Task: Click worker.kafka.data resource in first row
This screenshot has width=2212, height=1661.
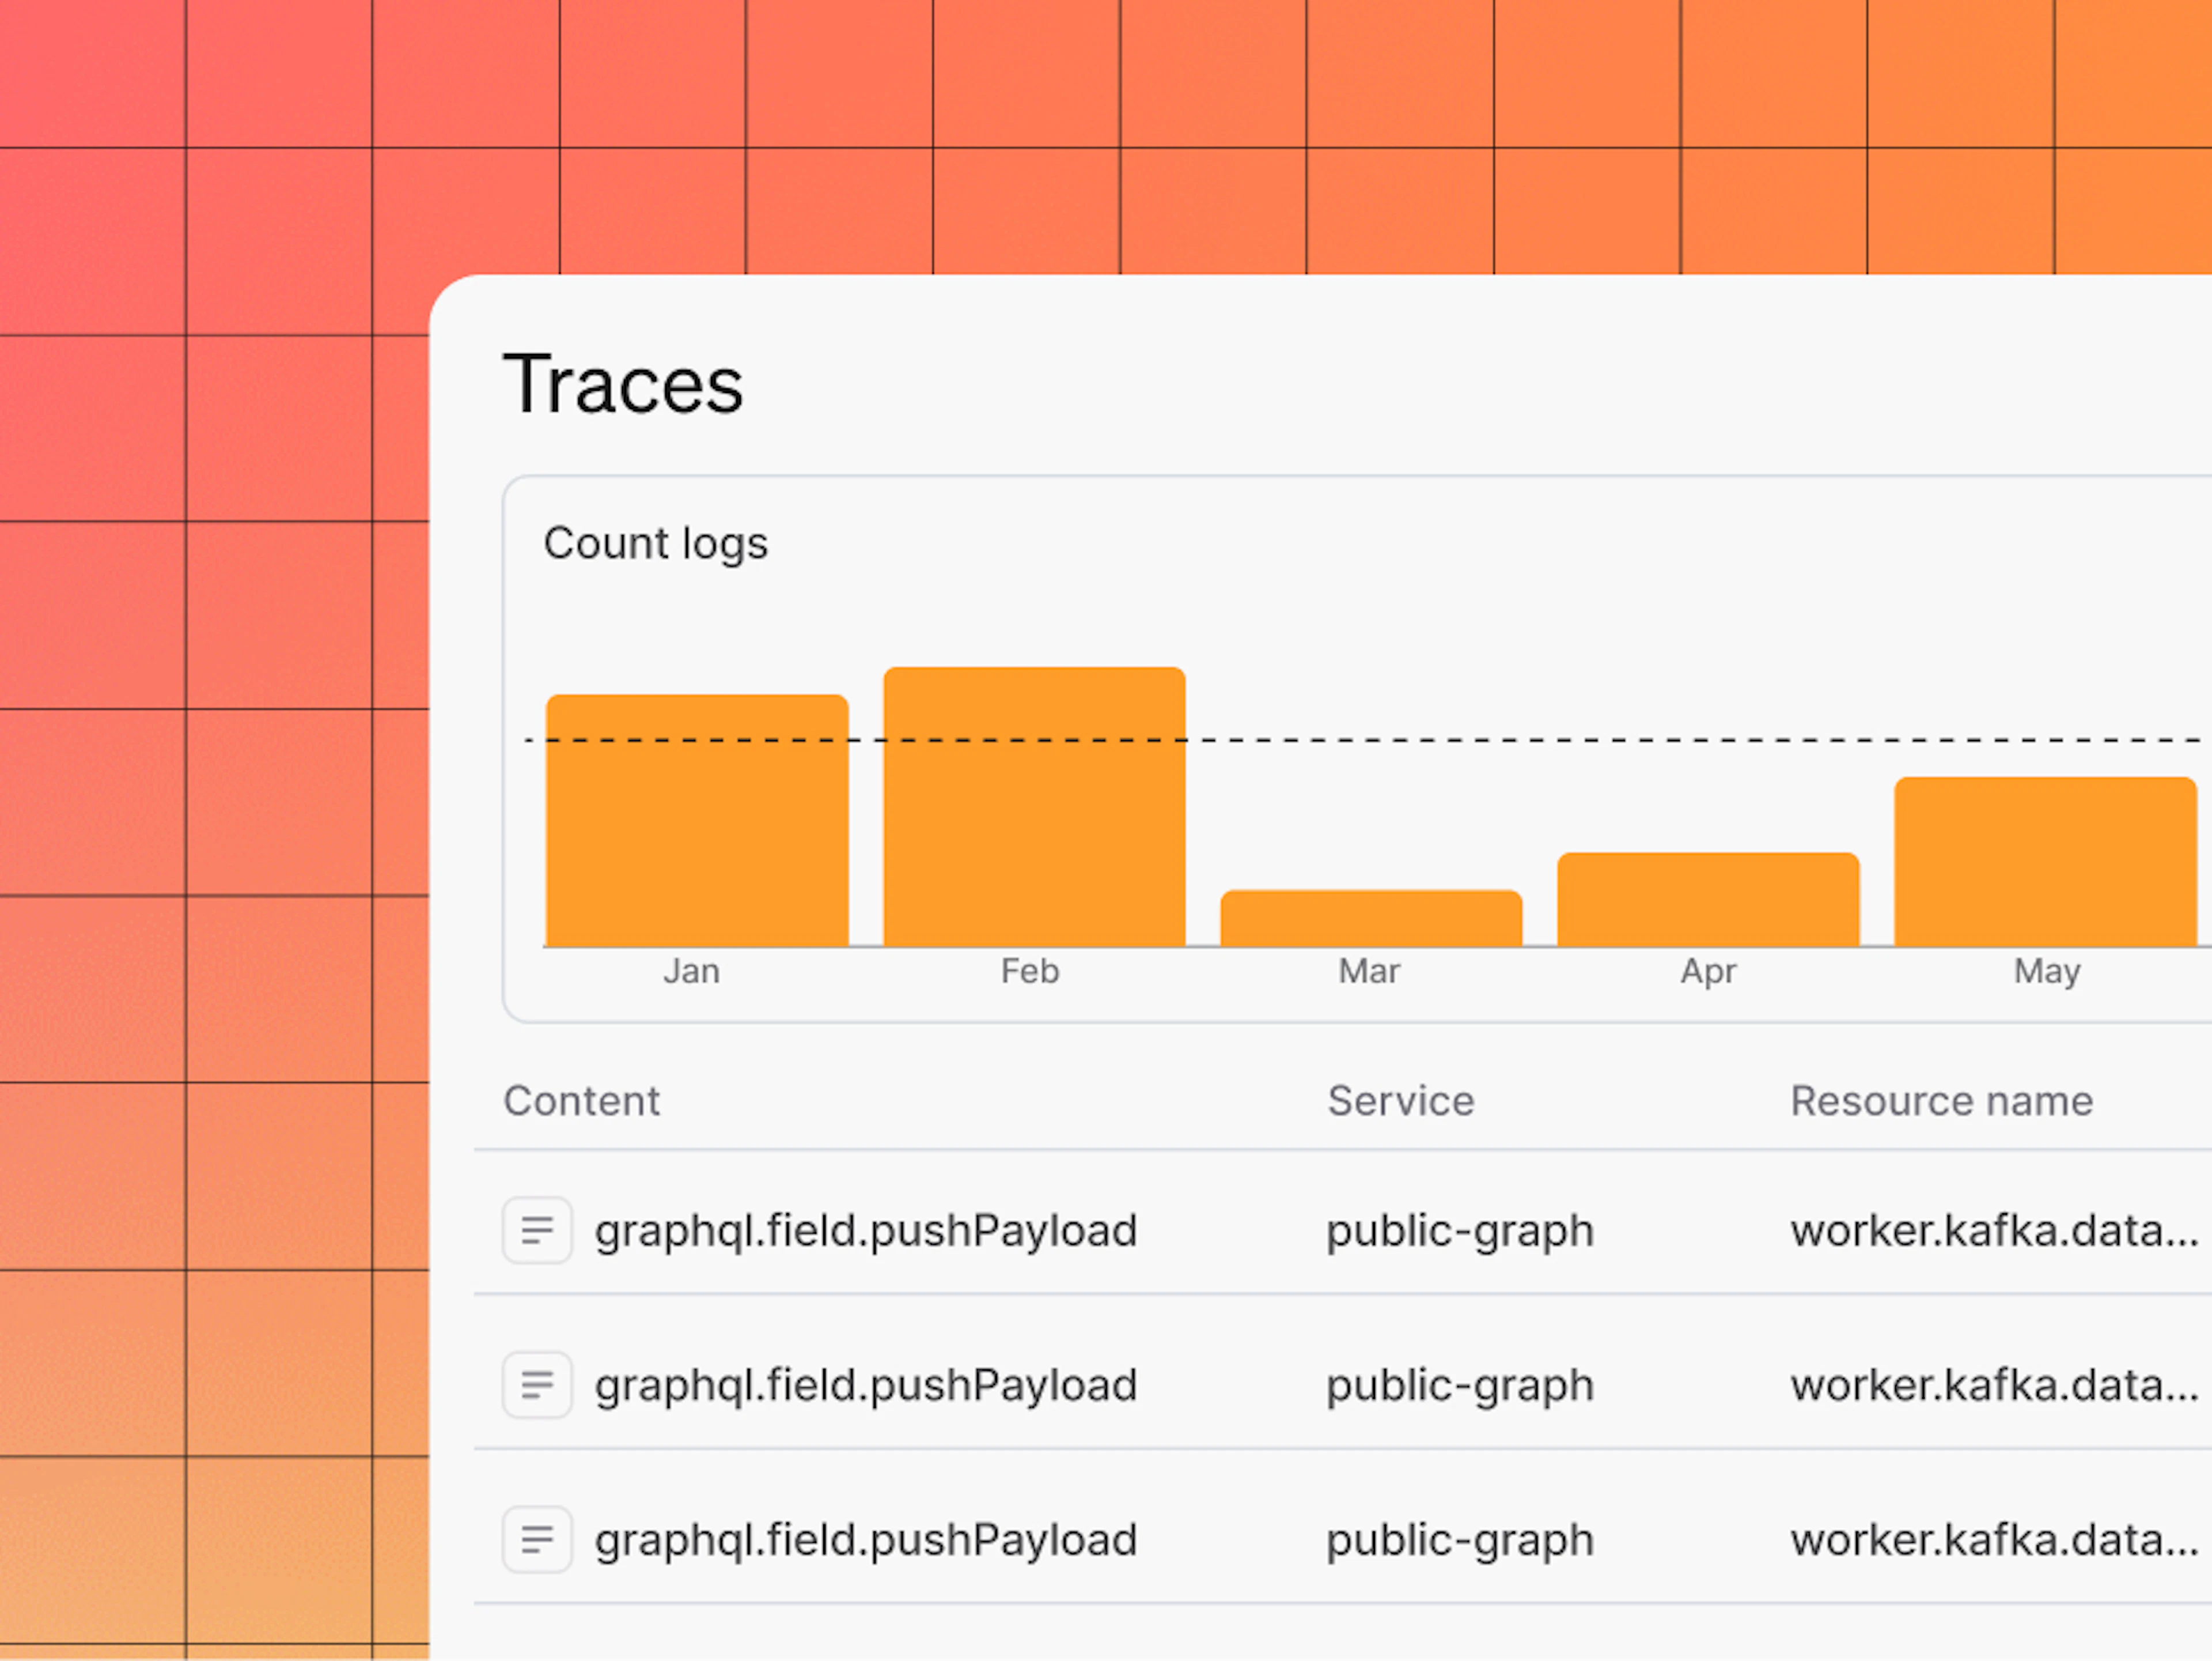Action: point(1995,1230)
